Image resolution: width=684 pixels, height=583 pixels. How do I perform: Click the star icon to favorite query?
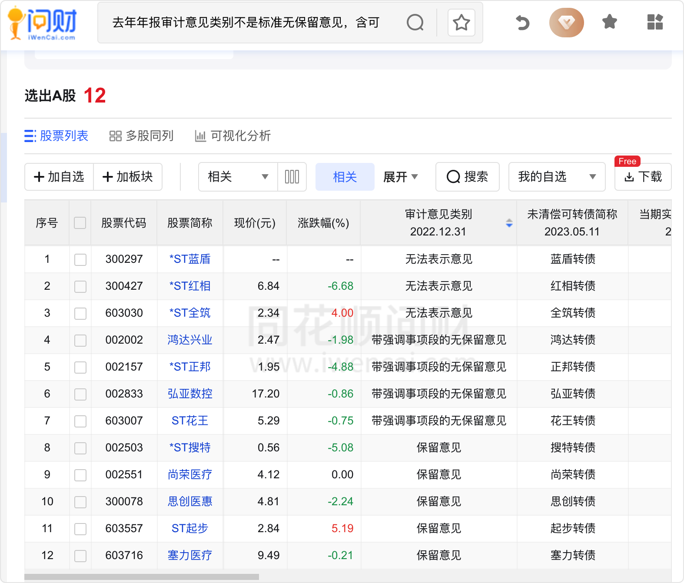tap(461, 23)
